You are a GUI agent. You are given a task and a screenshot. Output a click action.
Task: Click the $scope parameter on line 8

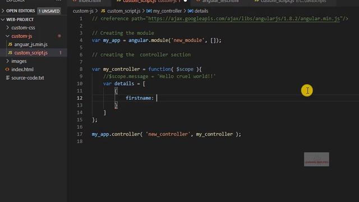click(185, 69)
